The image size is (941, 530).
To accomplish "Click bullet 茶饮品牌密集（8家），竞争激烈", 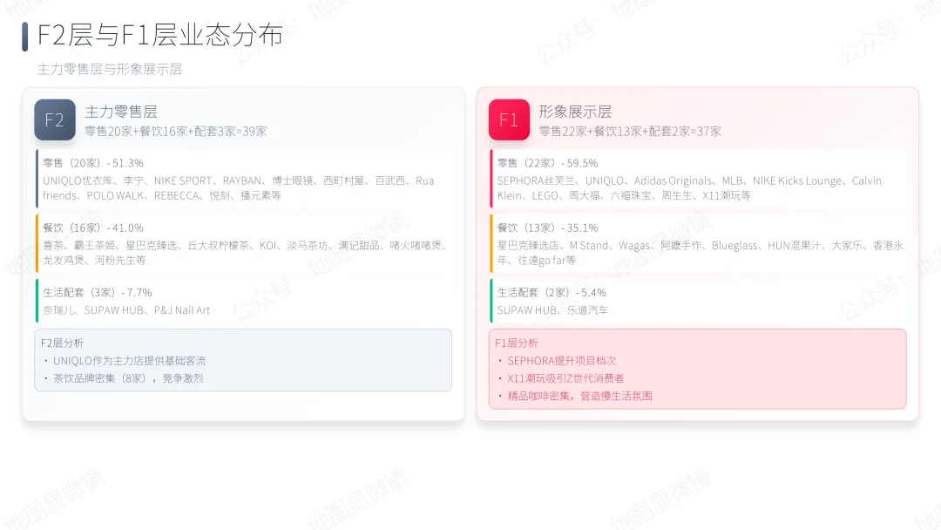I will [128, 378].
